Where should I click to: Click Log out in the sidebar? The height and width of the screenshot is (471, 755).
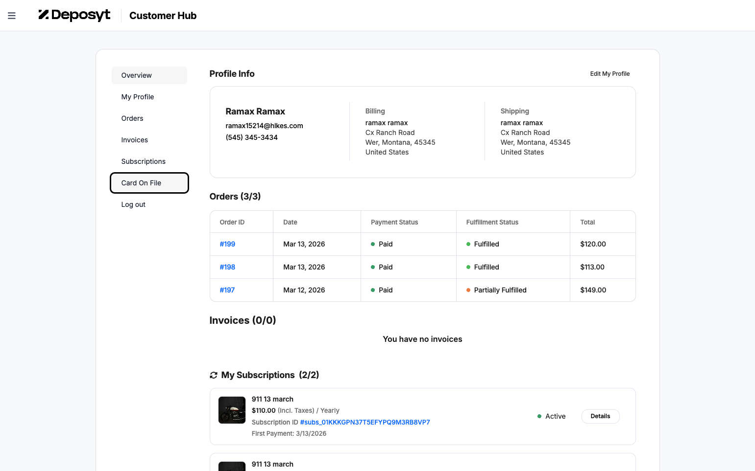(149, 204)
